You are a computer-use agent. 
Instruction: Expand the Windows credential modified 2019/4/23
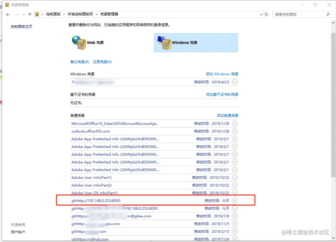point(235,82)
